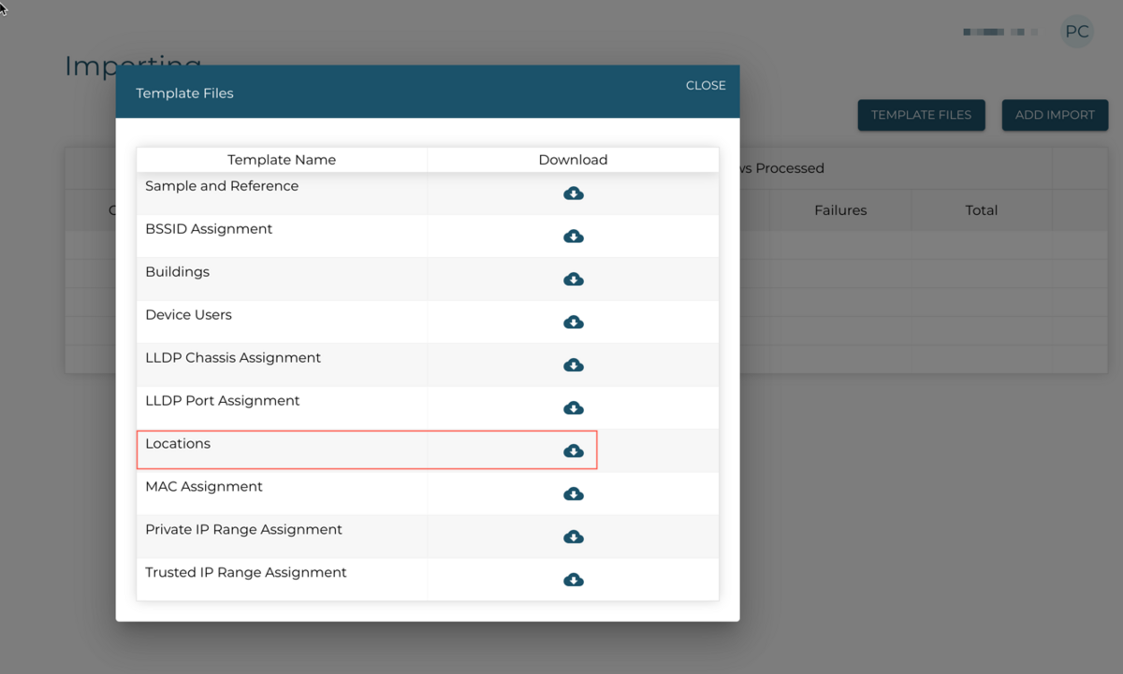Select the Download column header
The height and width of the screenshot is (674, 1123).
coord(573,160)
